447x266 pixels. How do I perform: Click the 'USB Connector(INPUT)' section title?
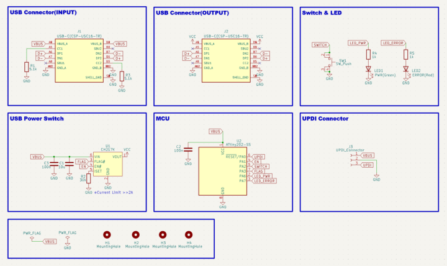pos(38,12)
